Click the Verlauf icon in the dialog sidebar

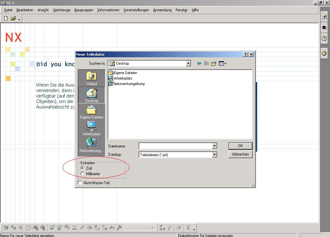click(92, 77)
